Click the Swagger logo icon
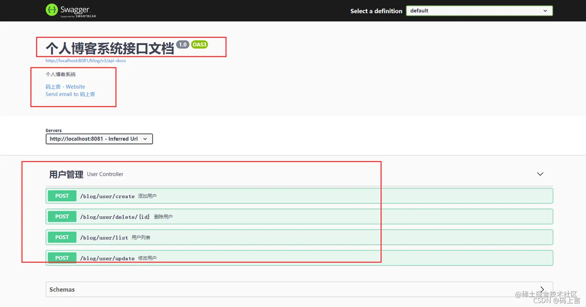 click(x=52, y=10)
